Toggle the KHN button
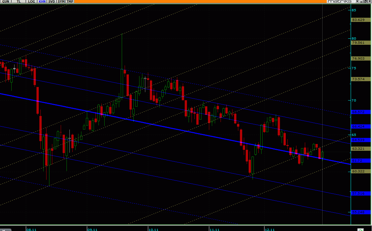 [42, 1]
